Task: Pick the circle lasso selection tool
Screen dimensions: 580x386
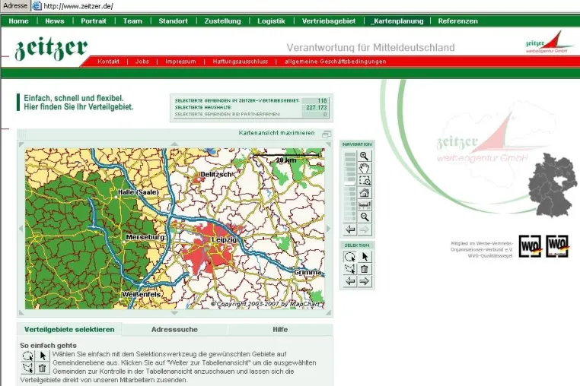Action: (x=350, y=257)
